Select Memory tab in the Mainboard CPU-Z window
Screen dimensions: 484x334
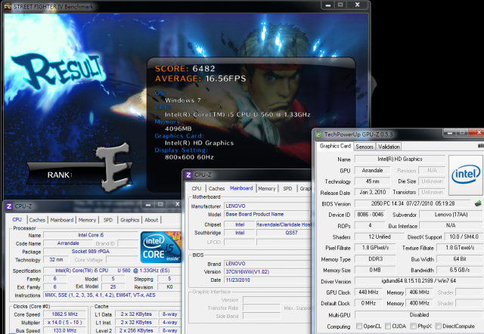[267, 188]
